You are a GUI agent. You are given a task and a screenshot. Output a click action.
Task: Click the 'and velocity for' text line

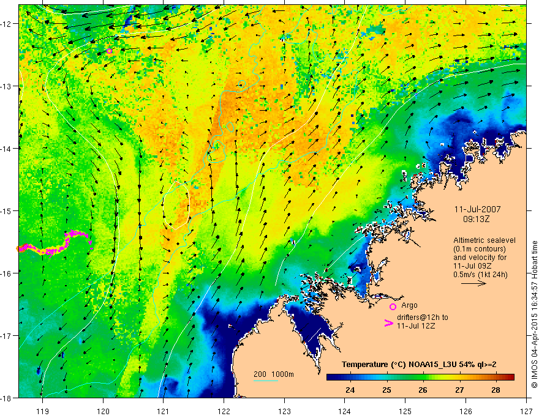480,258
